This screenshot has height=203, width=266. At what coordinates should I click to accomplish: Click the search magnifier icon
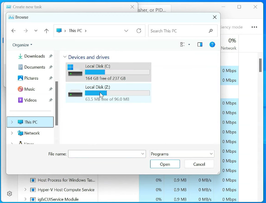click(x=211, y=31)
